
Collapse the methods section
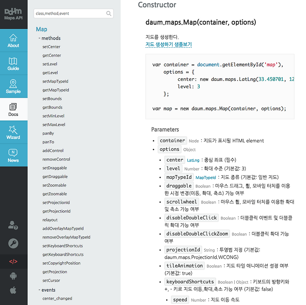(50, 38)
